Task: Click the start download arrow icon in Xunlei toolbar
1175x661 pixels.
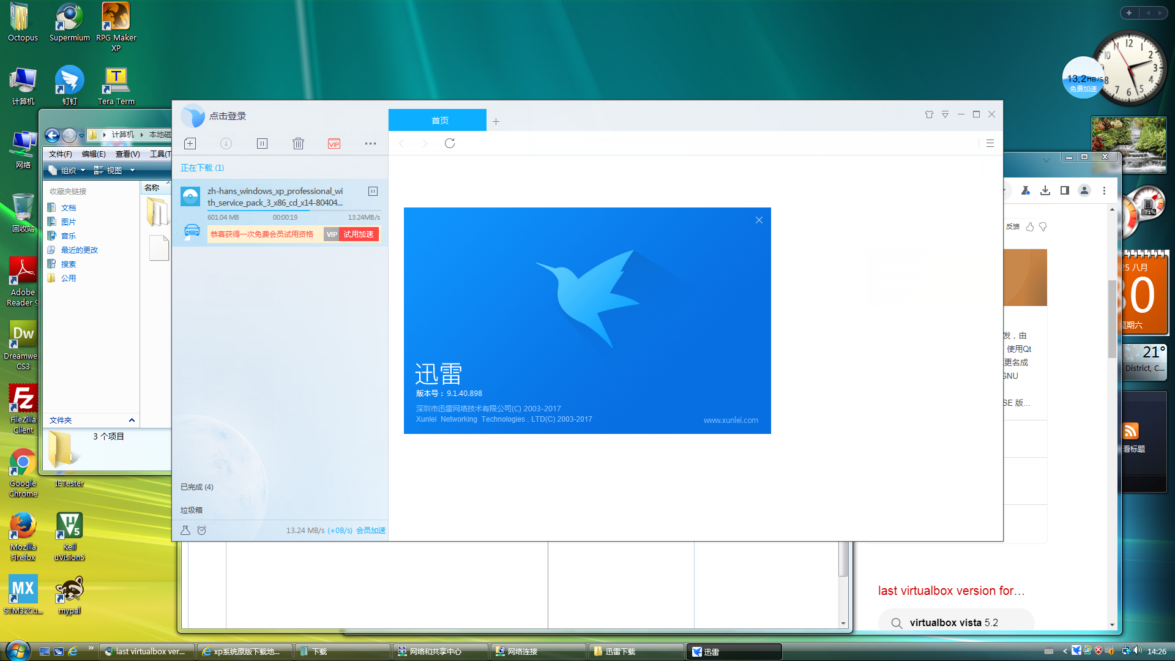Action: pos(226,143)
